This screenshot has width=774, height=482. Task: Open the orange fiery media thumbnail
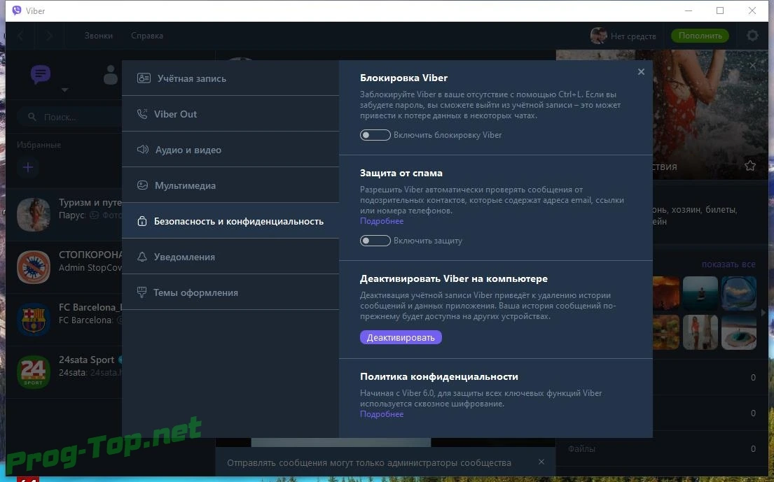(666, 293)
